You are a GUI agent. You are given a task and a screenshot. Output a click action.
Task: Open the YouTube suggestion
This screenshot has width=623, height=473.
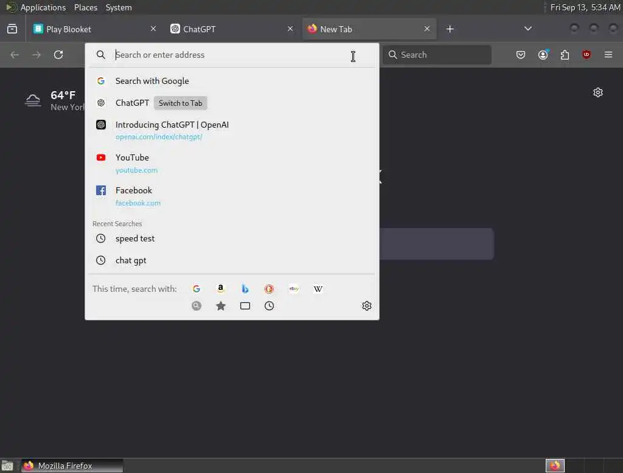click(232, 163)
